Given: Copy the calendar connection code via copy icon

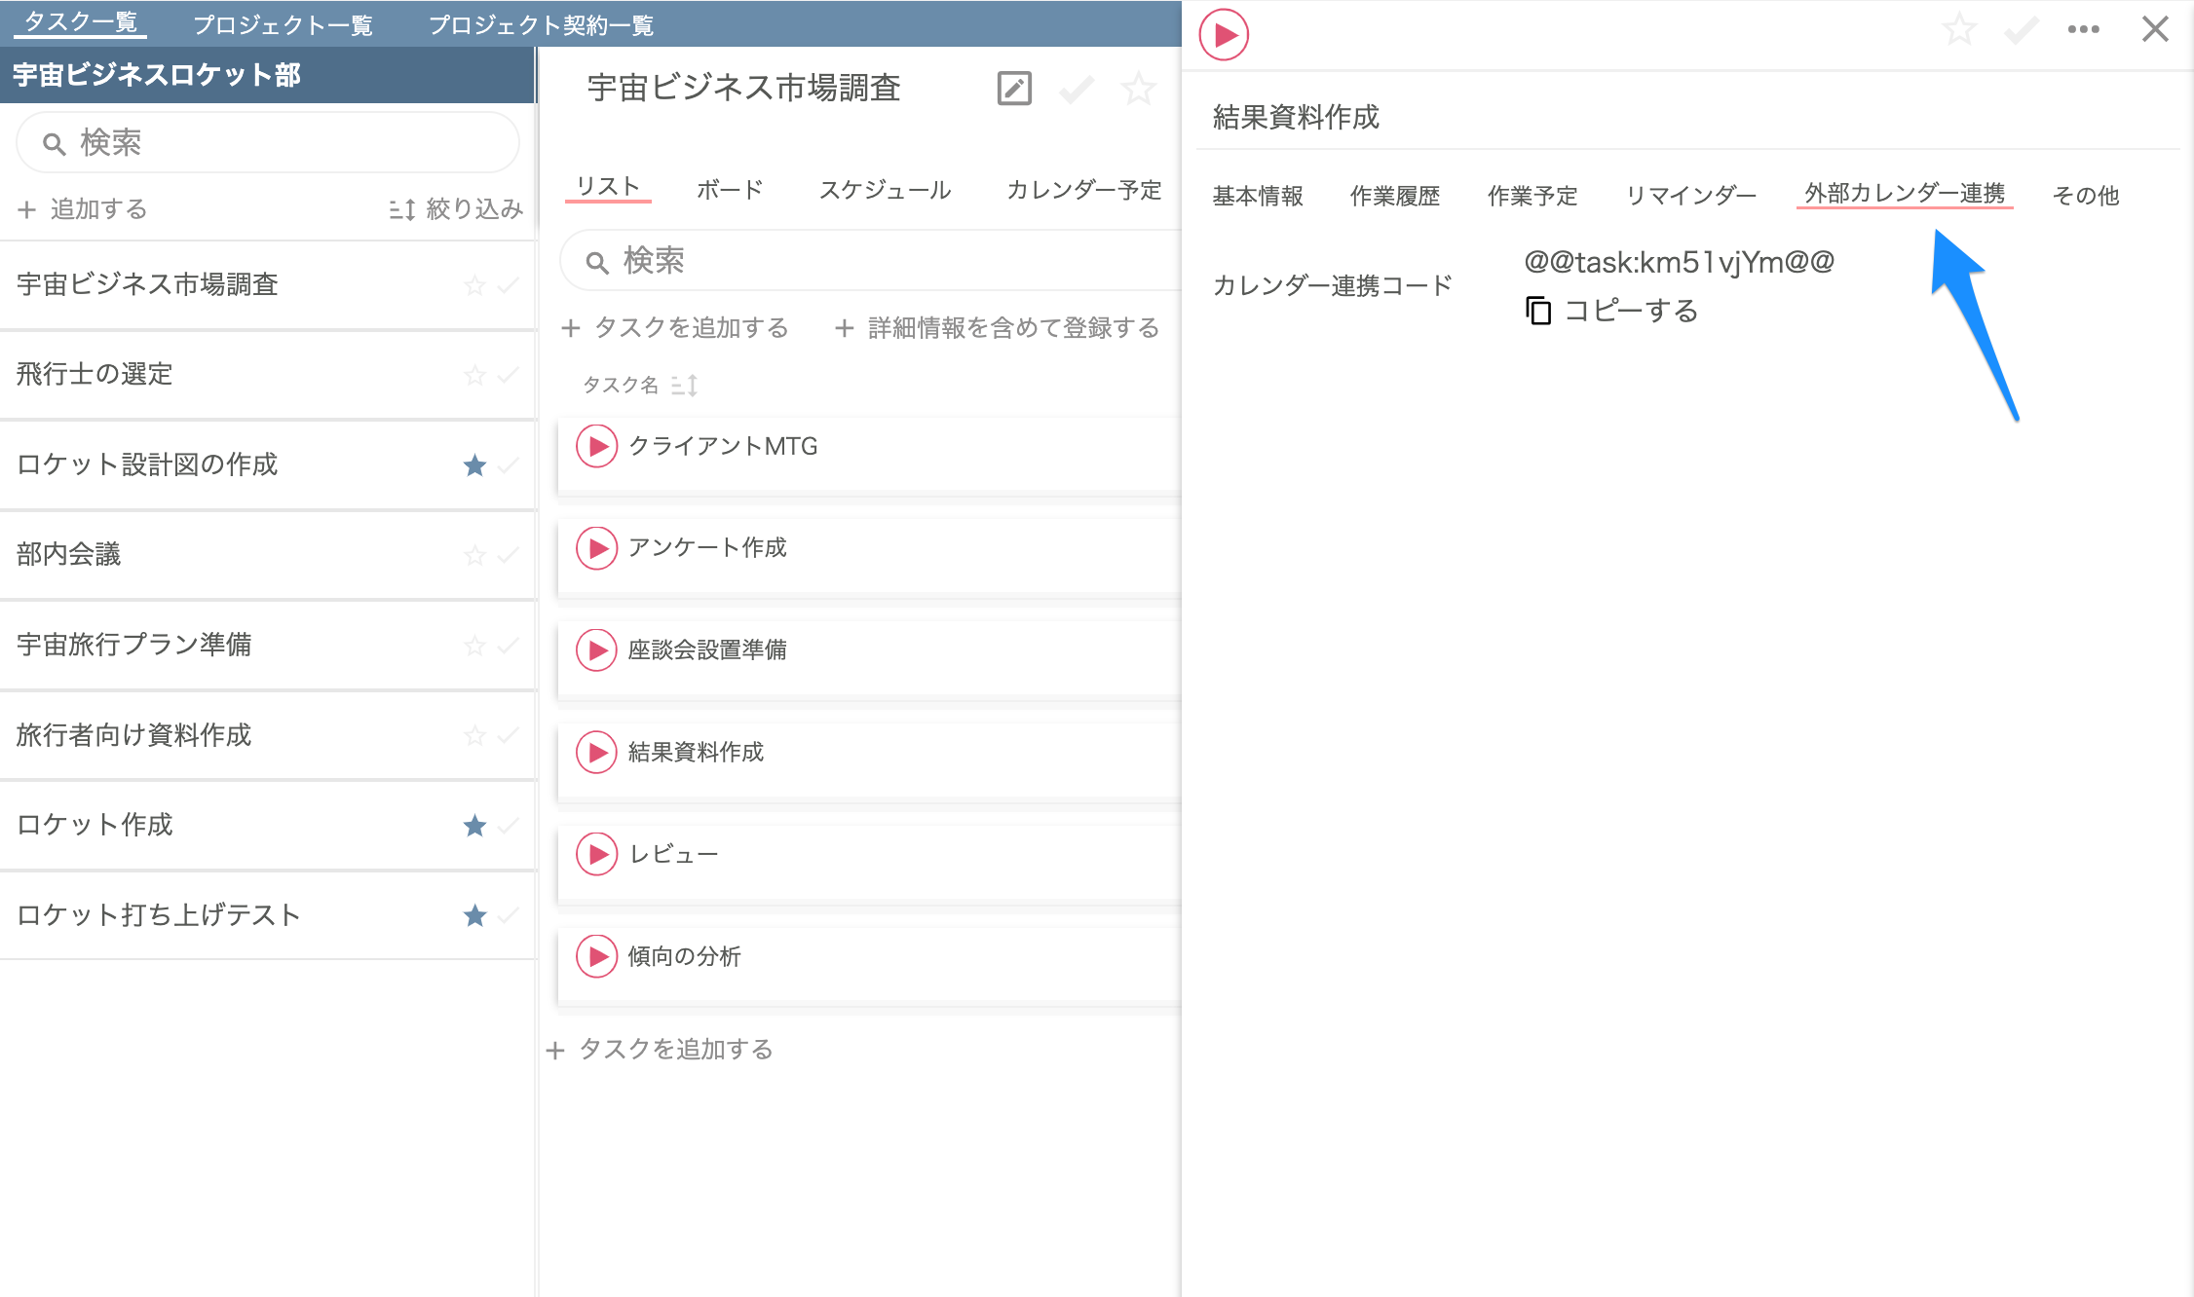Looking at the screenshot, I should [1537, 311].
